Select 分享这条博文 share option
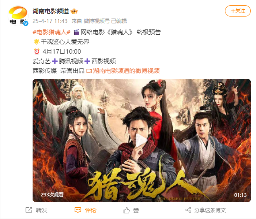 [x=210, y=210]
